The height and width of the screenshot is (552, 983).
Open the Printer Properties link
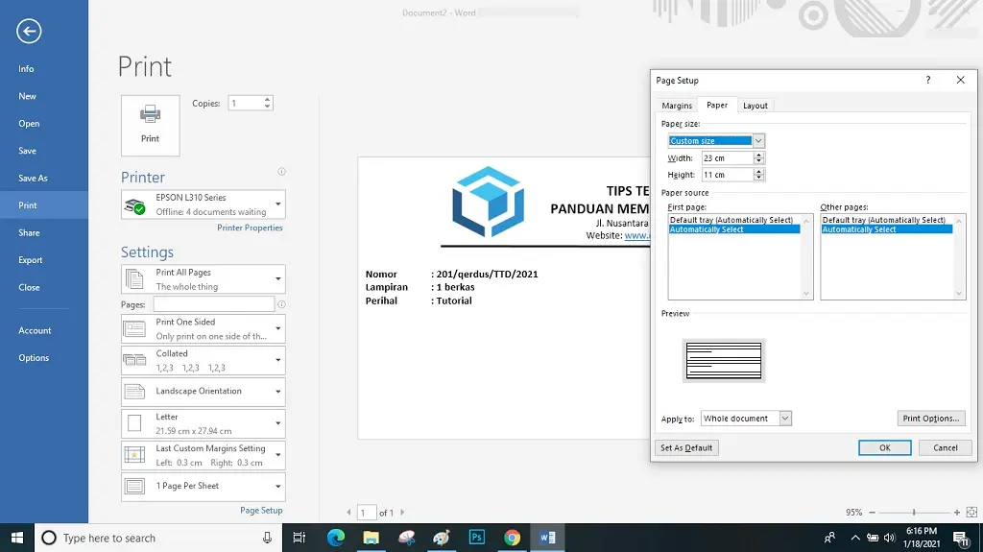point(250,228)
